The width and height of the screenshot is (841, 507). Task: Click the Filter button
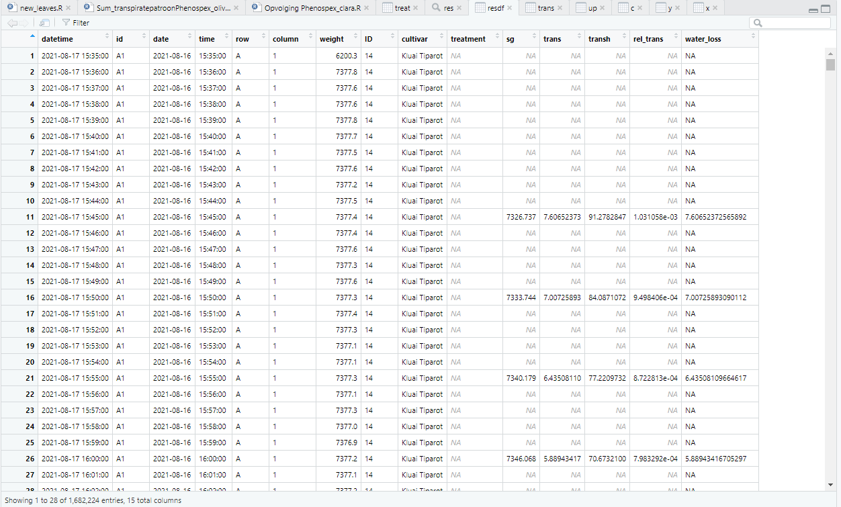(x=75, y=23)
